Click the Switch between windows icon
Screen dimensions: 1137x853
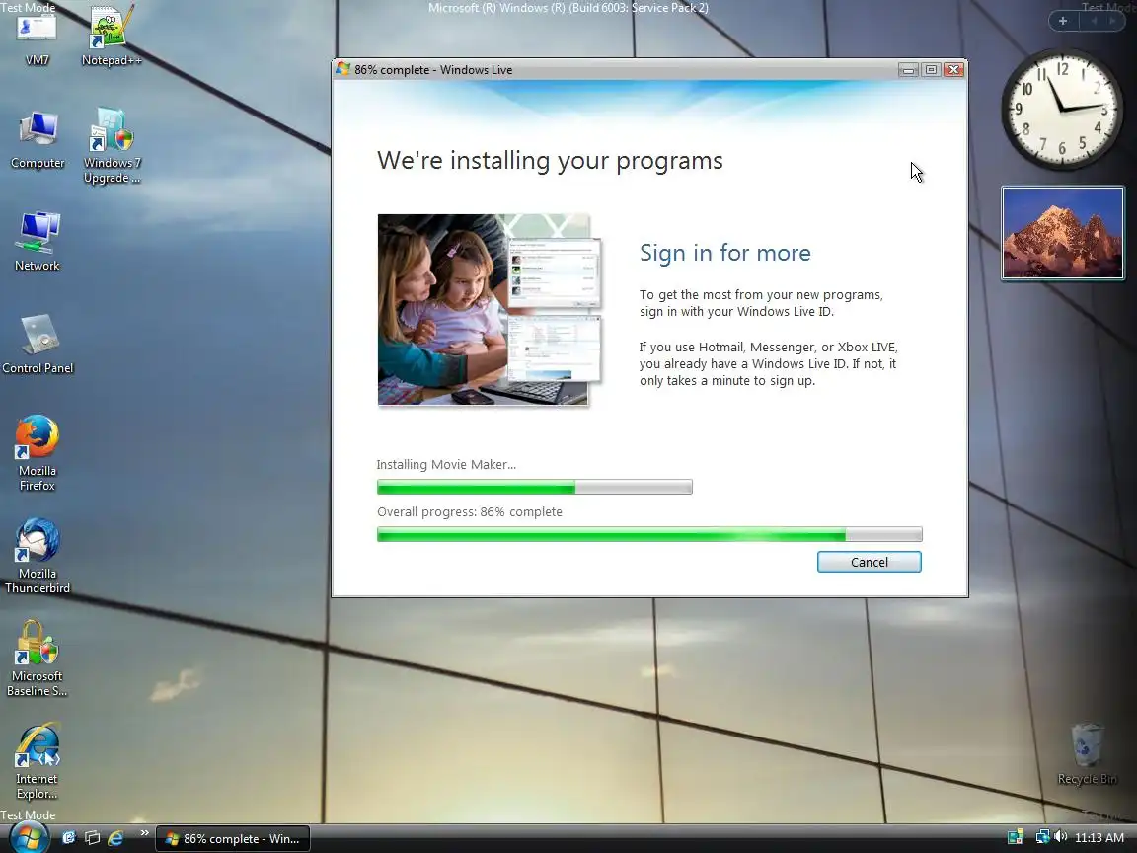click(92, 838)
